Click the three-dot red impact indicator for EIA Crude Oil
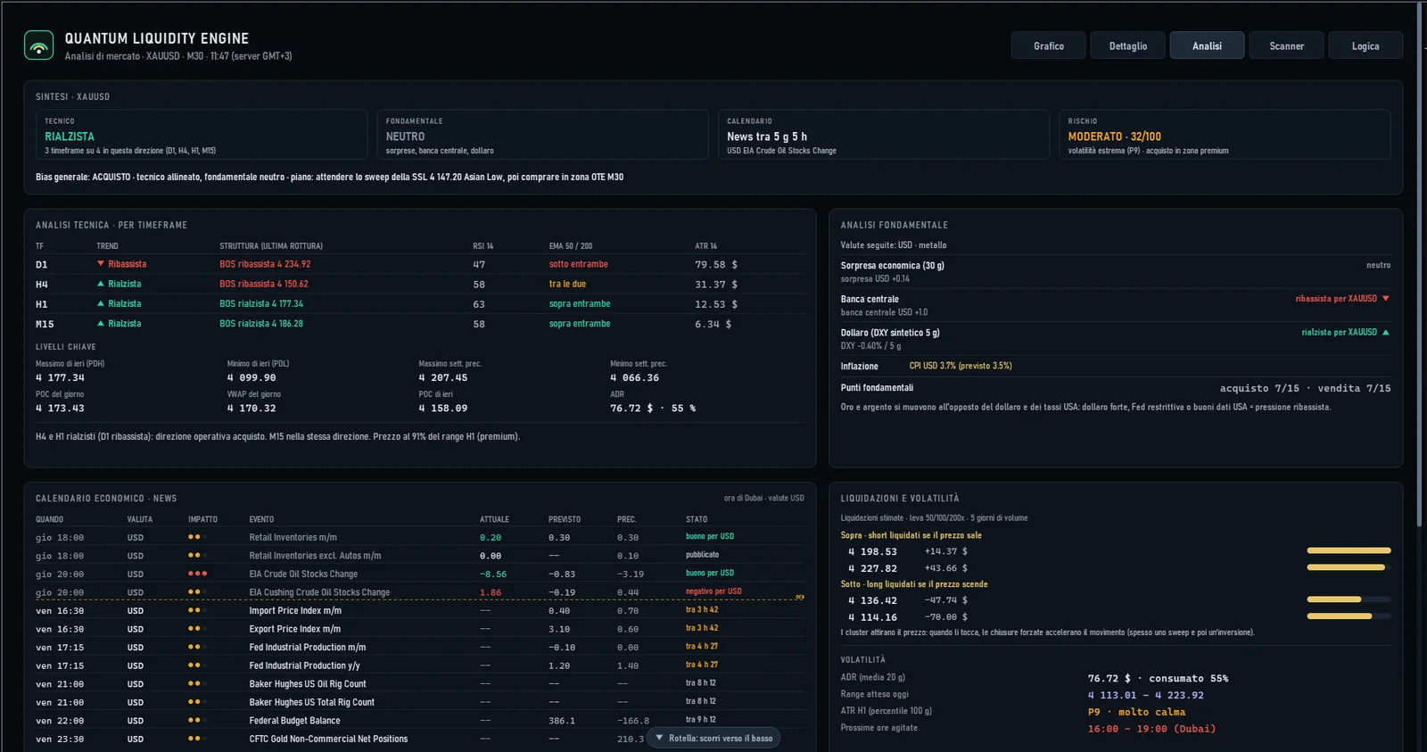Image resolution: width=1427 pixels, height=752 pixels. pyautogui.click(x=197, y=574)
